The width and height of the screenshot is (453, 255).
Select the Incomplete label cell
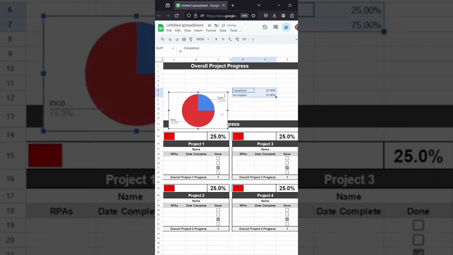tap(243, 95)
